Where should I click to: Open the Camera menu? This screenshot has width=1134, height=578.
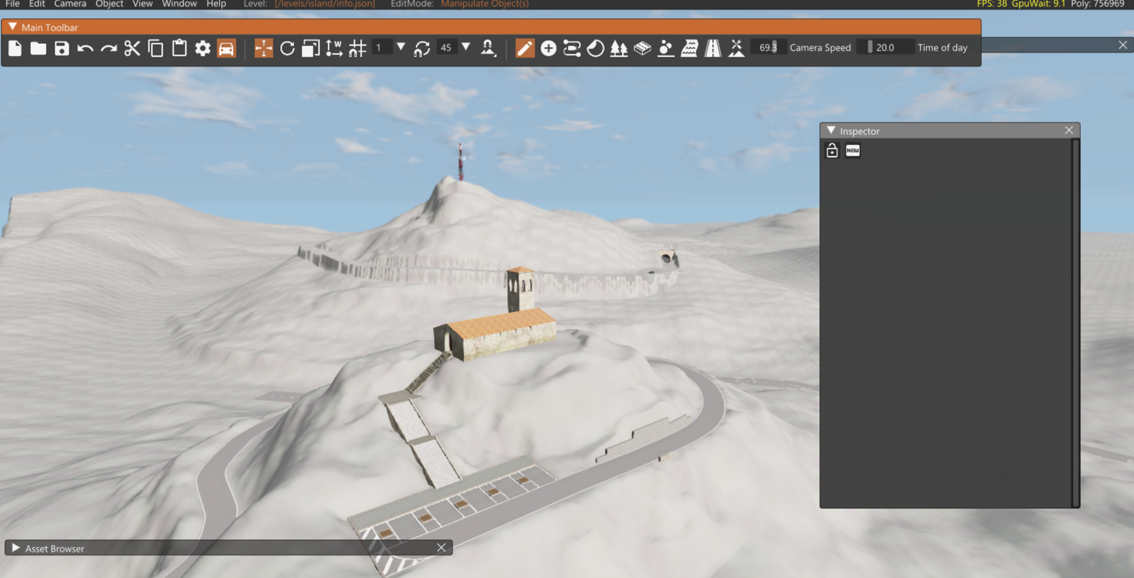pyautogui.click(x=70, y=4)
